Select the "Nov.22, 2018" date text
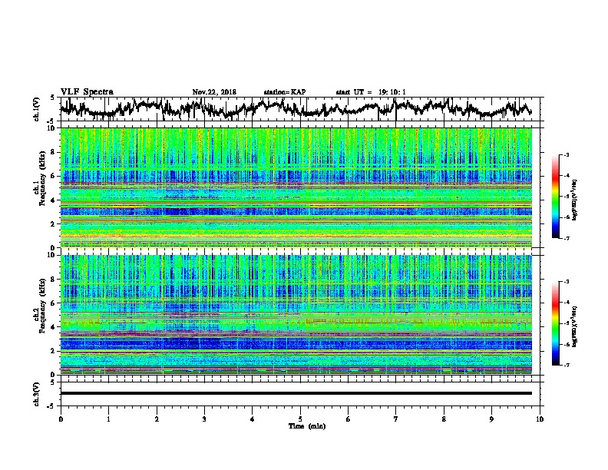Viewport: 608px width, 470px height. coord(214,92)
